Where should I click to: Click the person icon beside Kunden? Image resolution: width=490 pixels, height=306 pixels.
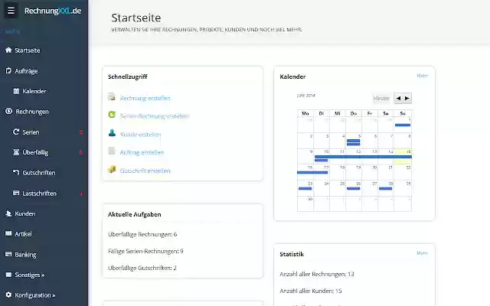tap(8, 213)
